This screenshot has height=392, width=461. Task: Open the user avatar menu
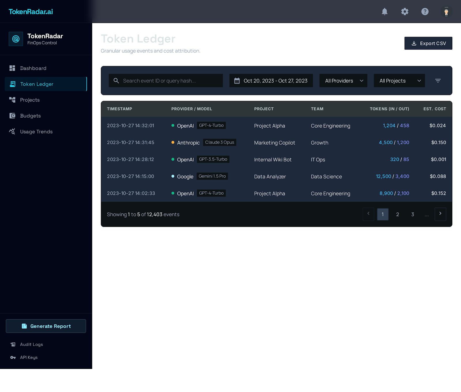446,12
